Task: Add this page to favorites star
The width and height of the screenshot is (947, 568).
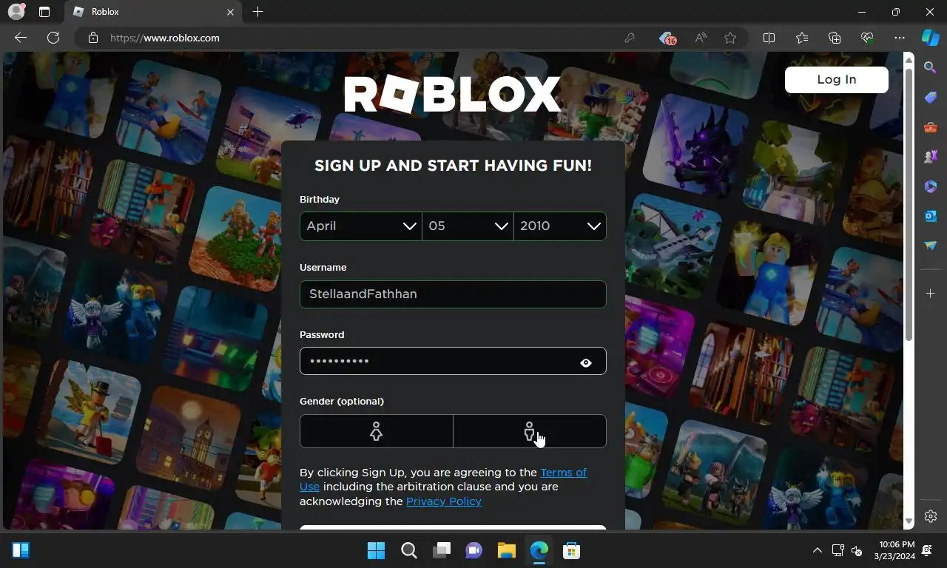Action: coord(730,38)
